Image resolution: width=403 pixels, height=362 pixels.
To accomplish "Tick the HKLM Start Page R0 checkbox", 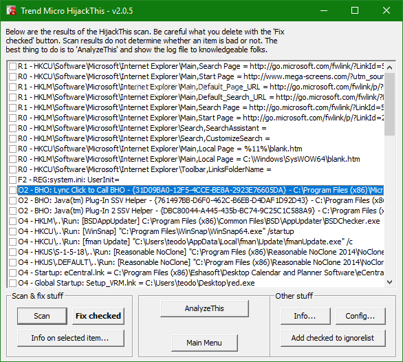I will (x=12, y=118).
